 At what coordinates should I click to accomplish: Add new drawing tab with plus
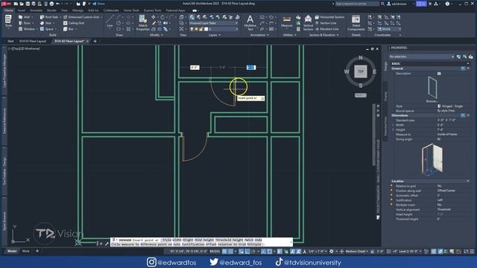[x=95, y=41]
